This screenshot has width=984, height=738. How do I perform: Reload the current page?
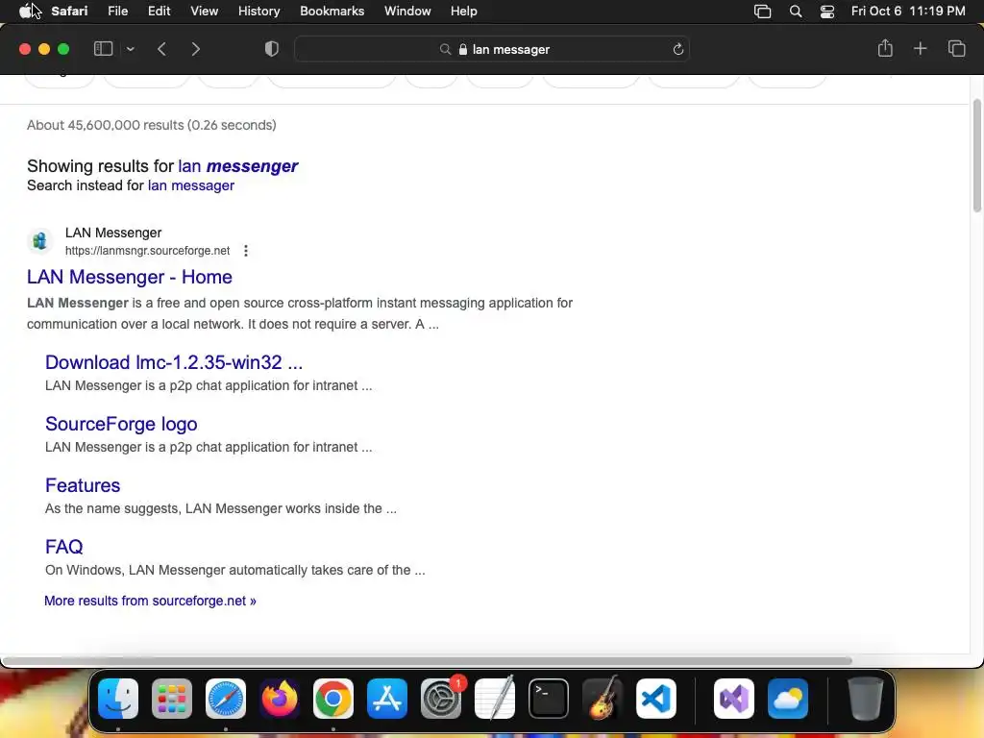tap(677, 49)
